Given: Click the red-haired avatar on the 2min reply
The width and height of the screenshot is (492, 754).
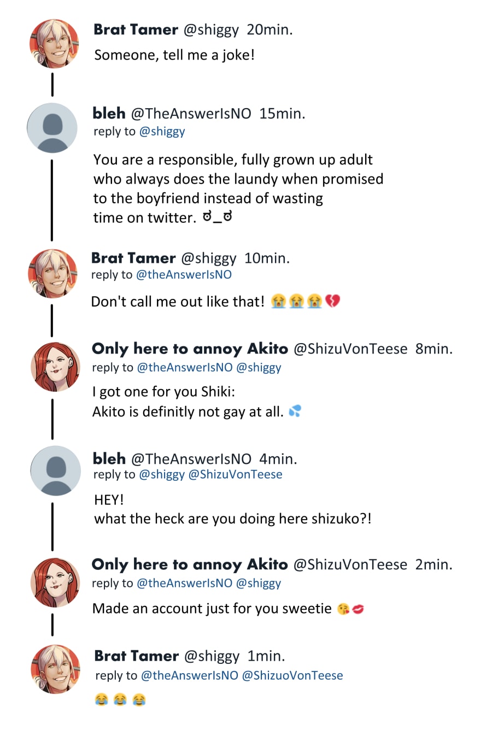Looking at the screenshot, I should (x=55, y=582).
